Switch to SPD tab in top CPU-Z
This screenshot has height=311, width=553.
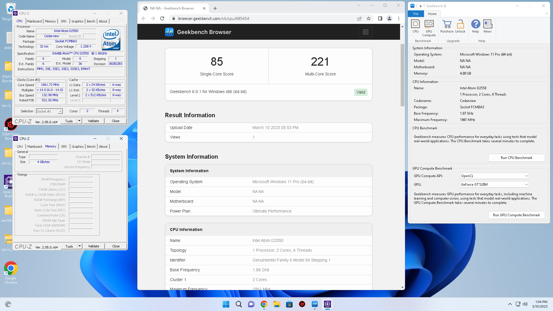click(x=64, y=21)
